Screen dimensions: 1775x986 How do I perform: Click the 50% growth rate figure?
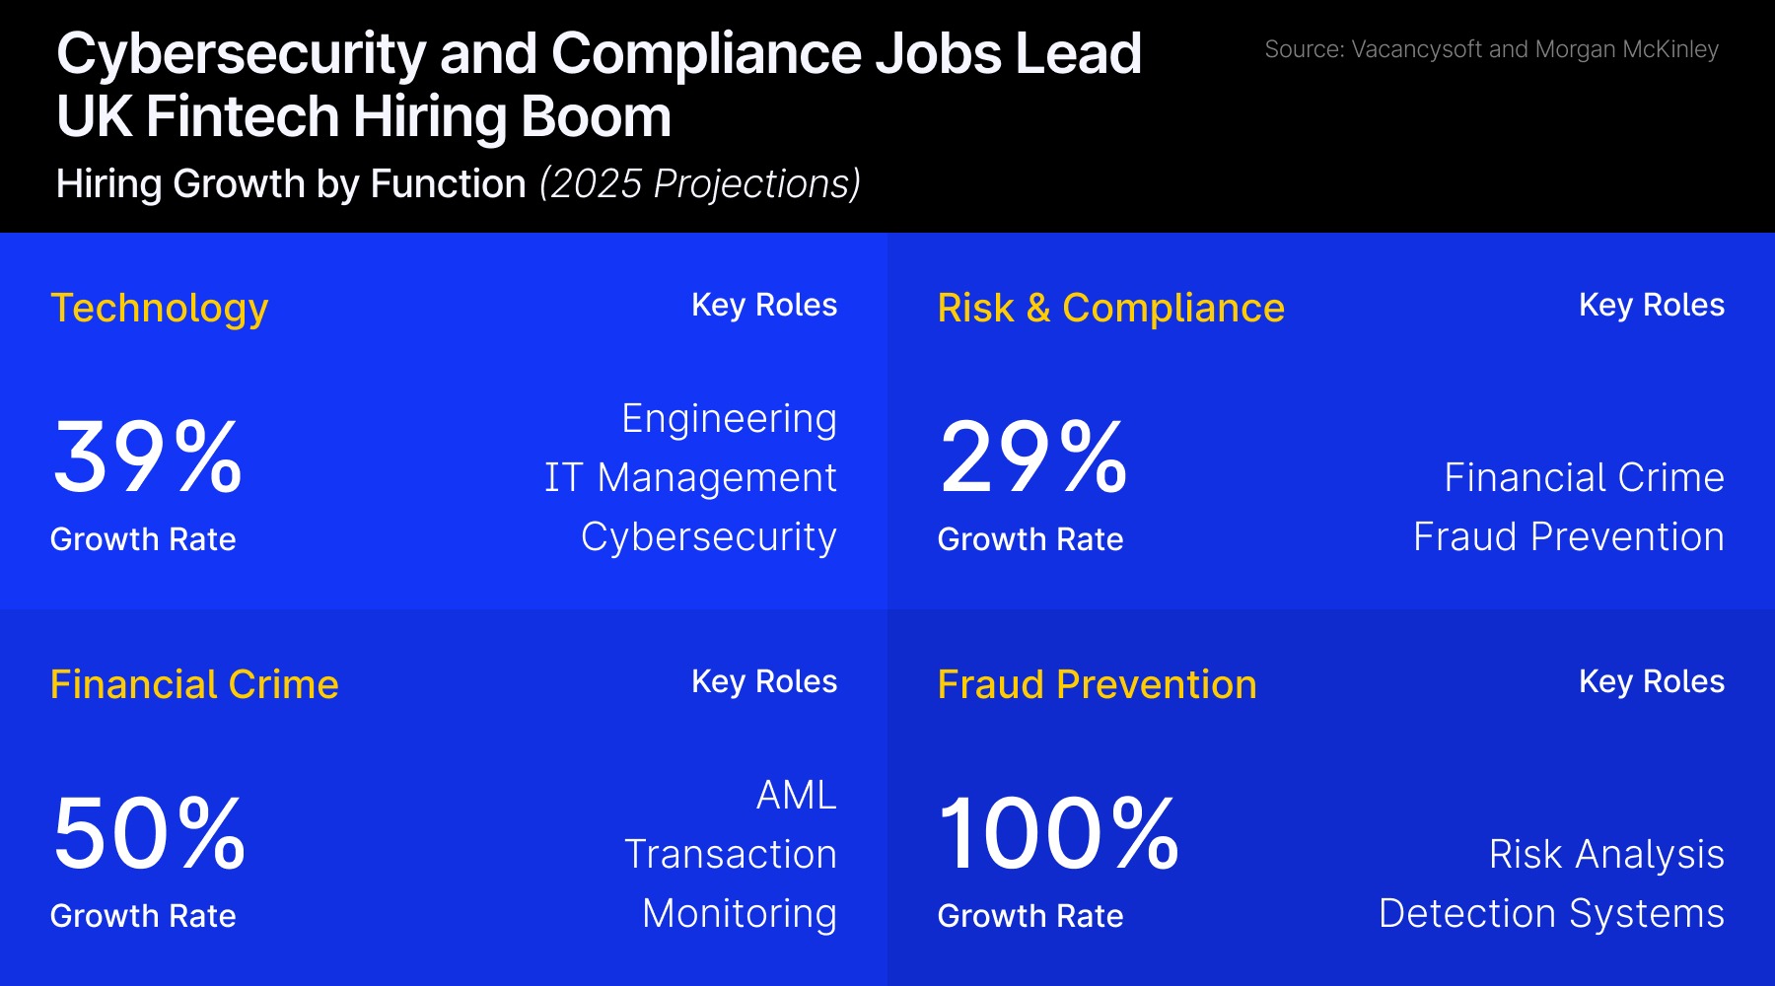tap(149, 833)
